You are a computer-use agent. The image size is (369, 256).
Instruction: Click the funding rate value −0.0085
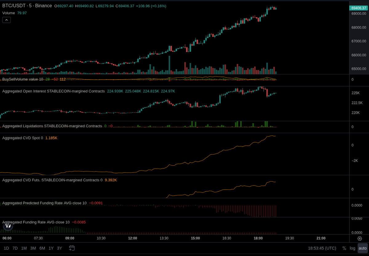coord(79,222)
